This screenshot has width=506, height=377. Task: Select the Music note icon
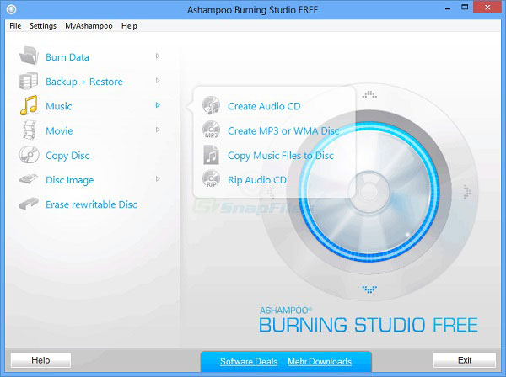(30, 106)
